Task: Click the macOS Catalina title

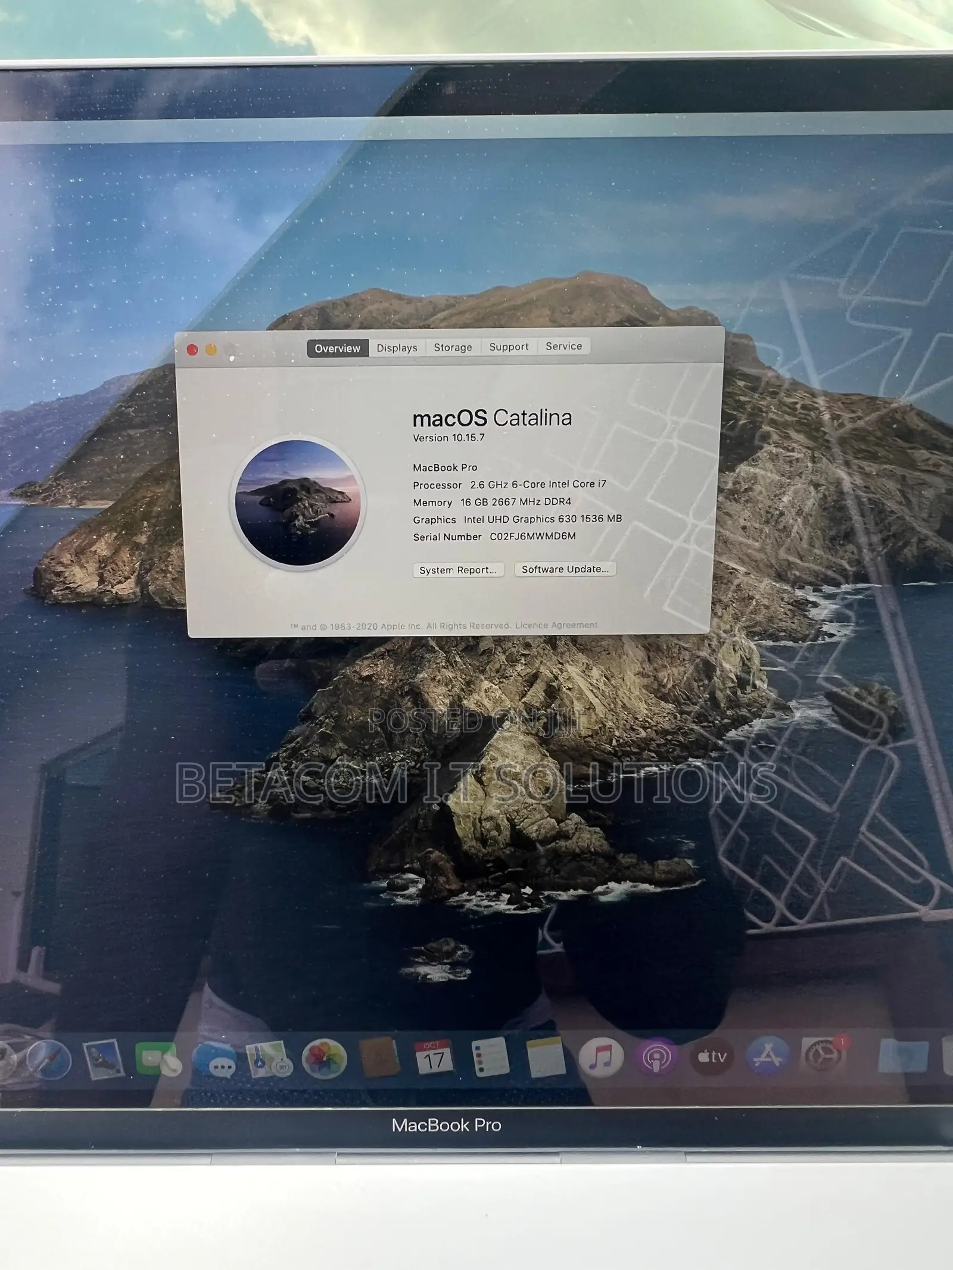Action: [x=492, y=418]
